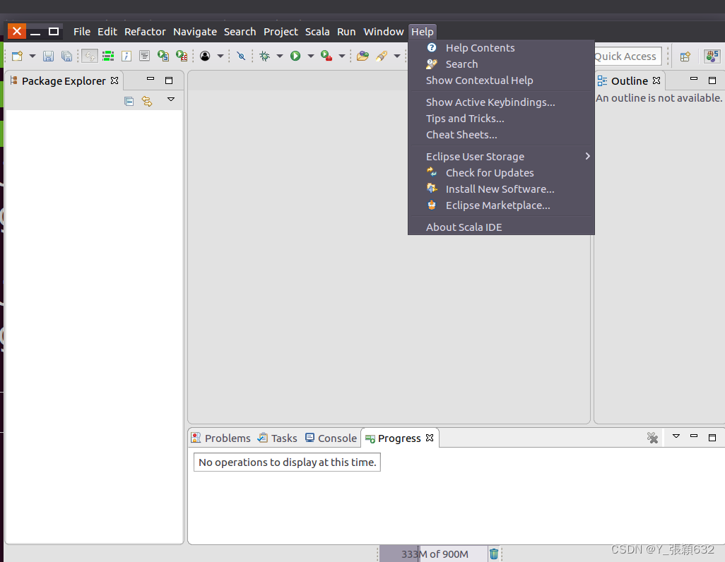This screenshot has width=725, height=562.
Task: Maximize the Package Explorer panel
Action: tap(169, 80)
